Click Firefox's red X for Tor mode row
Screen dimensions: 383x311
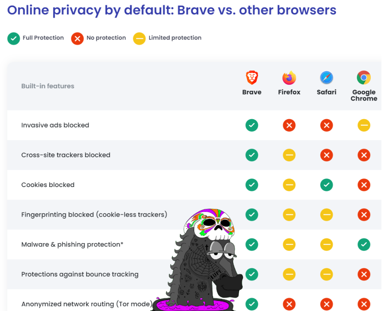[x=289, y=304]
